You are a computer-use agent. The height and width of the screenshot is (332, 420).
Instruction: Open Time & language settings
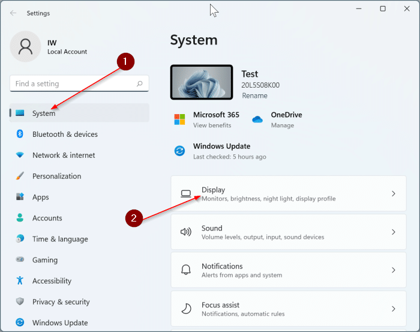pyautogui.click(x=79, y=238)
